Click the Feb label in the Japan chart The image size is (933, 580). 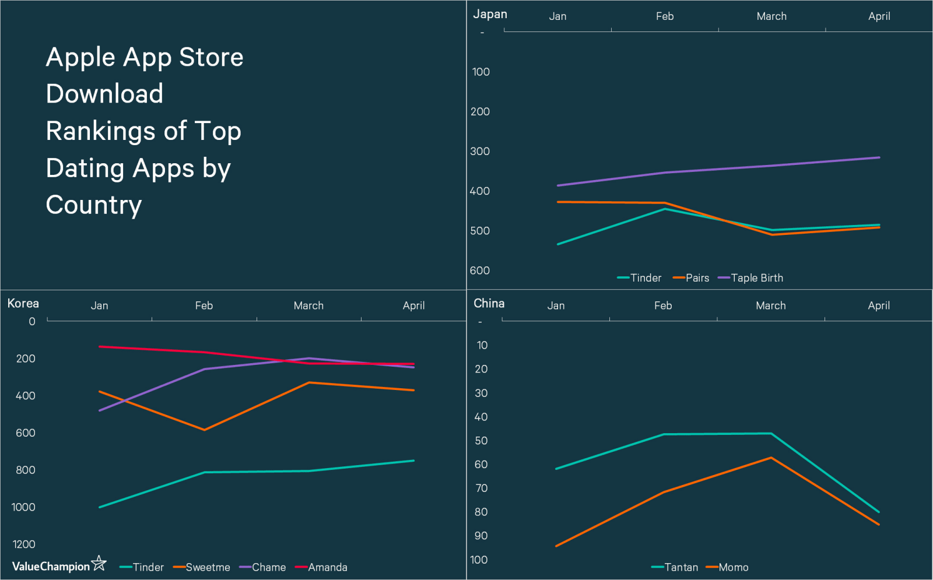coord(665,16)
